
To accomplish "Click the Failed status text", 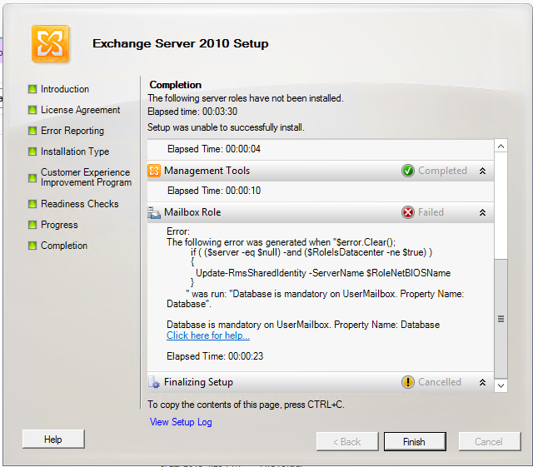I will click(x=431, y=212).
